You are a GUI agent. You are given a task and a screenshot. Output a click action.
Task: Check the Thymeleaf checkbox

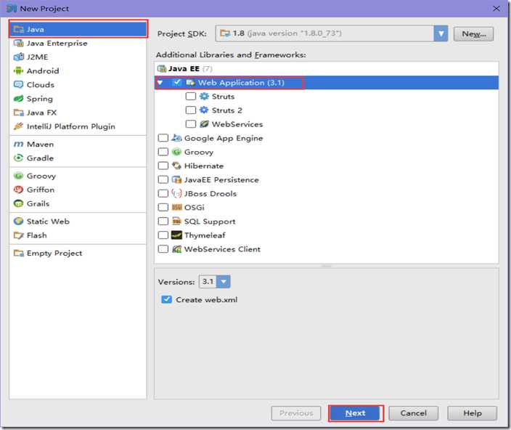[163, 235]
